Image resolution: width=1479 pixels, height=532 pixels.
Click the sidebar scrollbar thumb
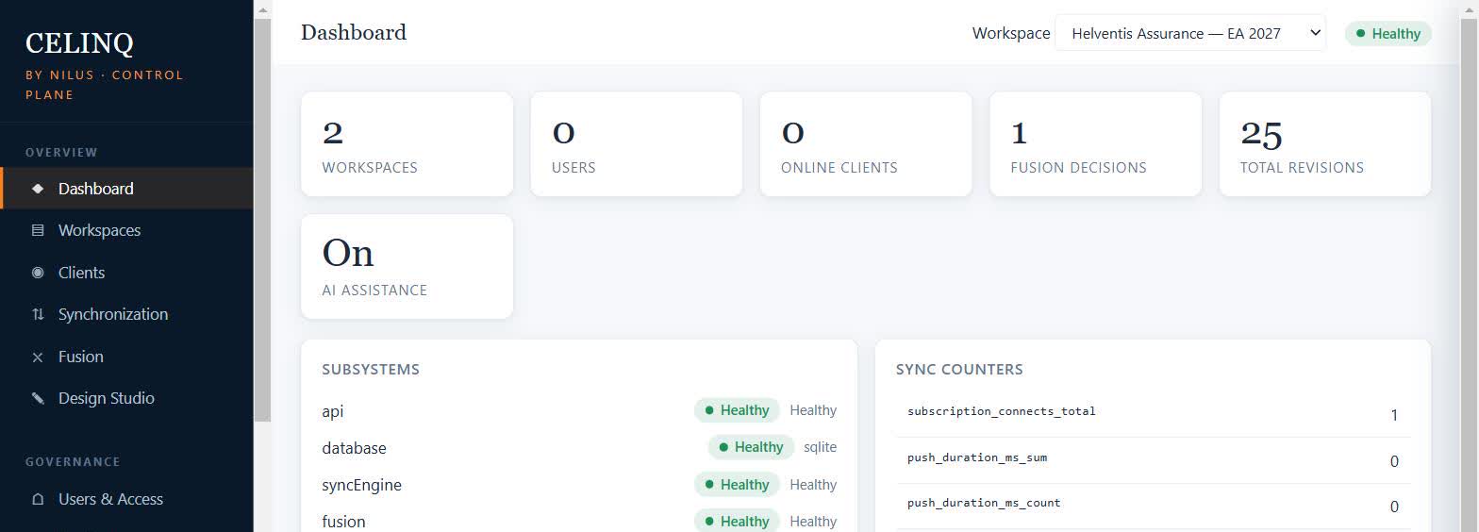pos(262,222)
